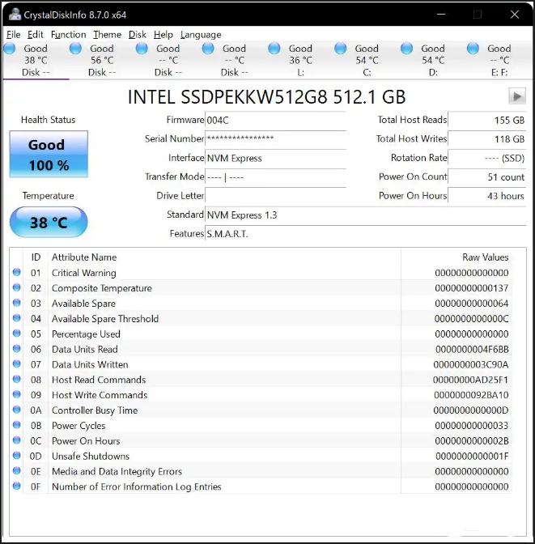This screenshot has width=535, height=544.
Task: Click the Good 100 % health status button
Action: [49, 154]
